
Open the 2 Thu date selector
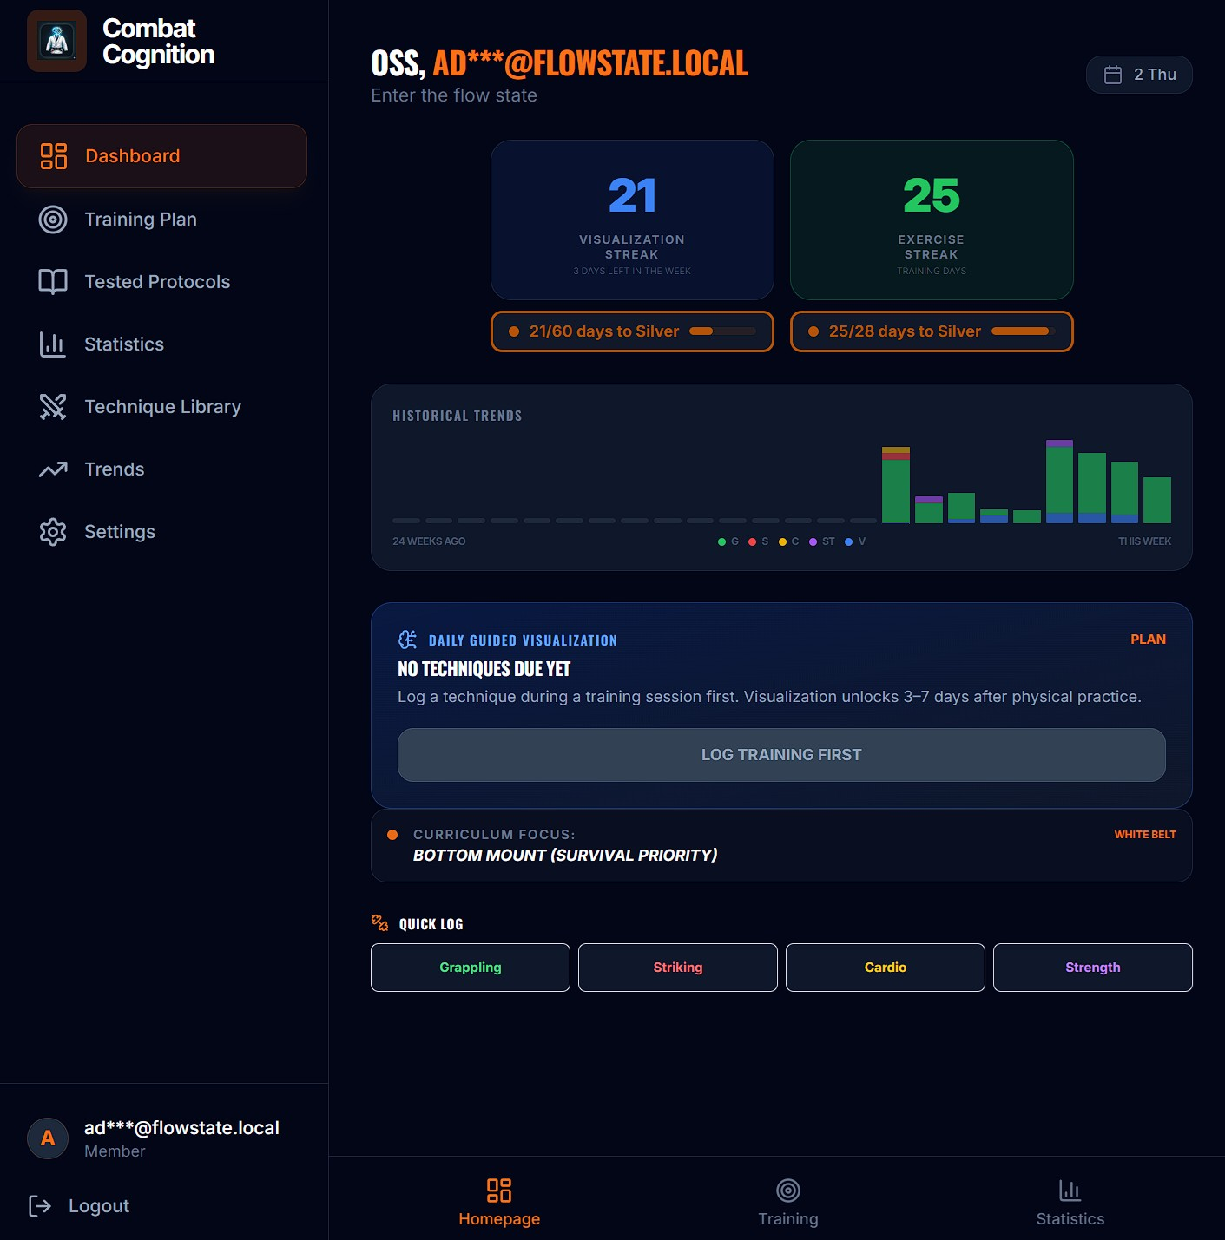click(x=1139, y=75)
